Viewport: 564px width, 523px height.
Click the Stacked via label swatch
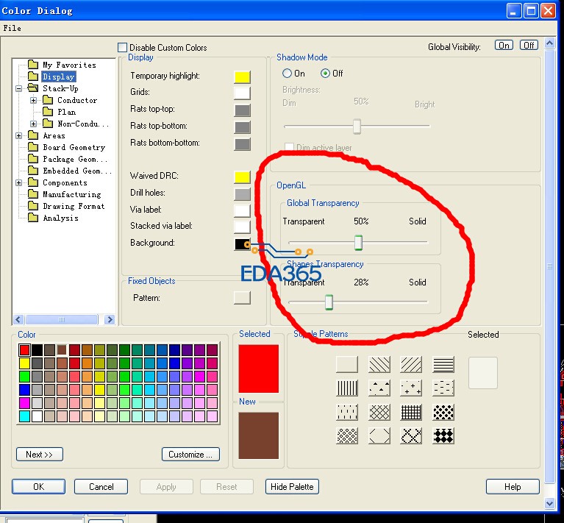(242, 227)
